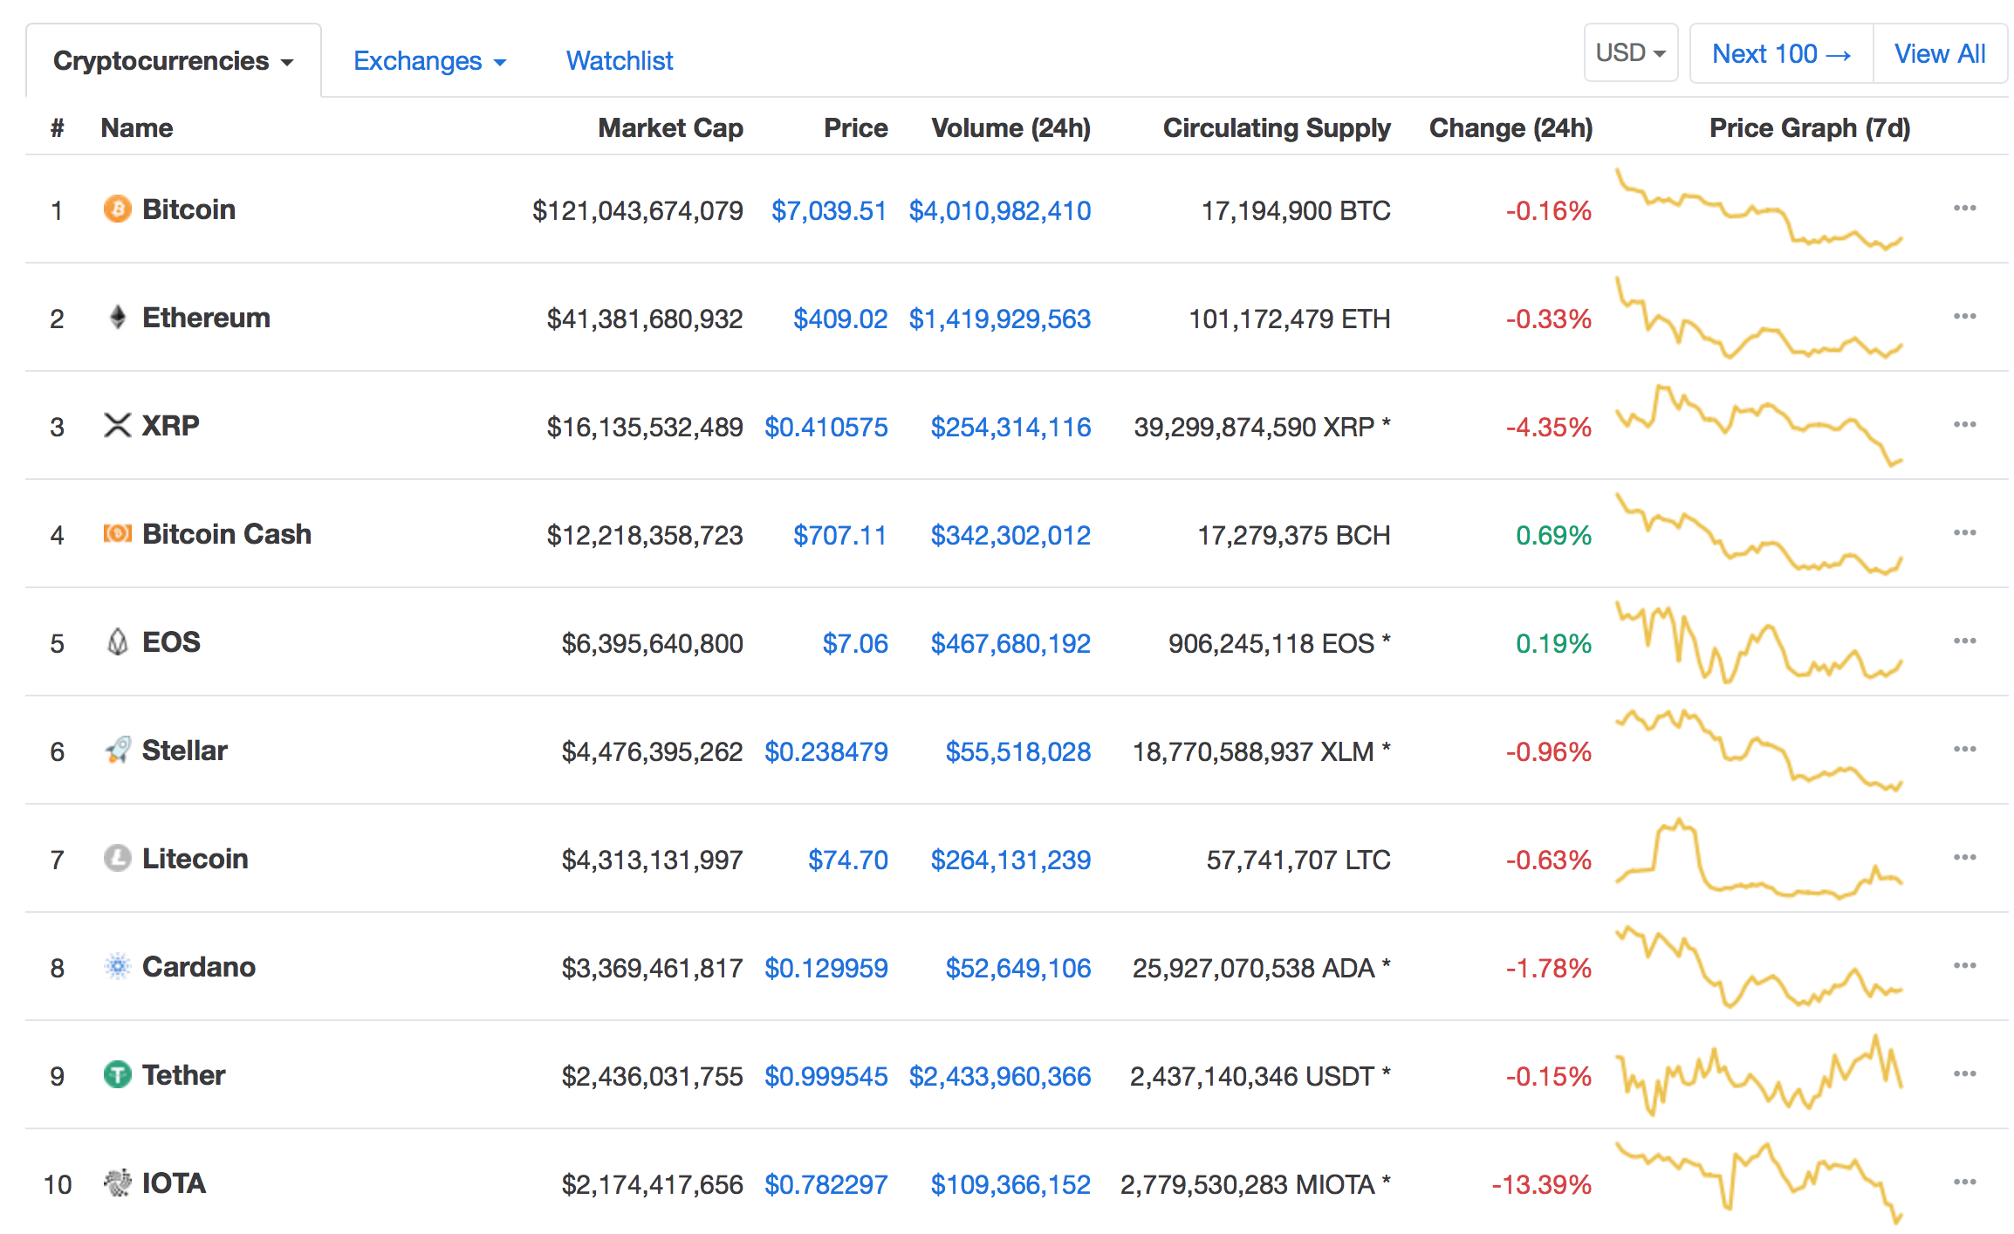Open more options menu for Litecoin row
The image size is (2014, 1234).
pos(1964,857)
